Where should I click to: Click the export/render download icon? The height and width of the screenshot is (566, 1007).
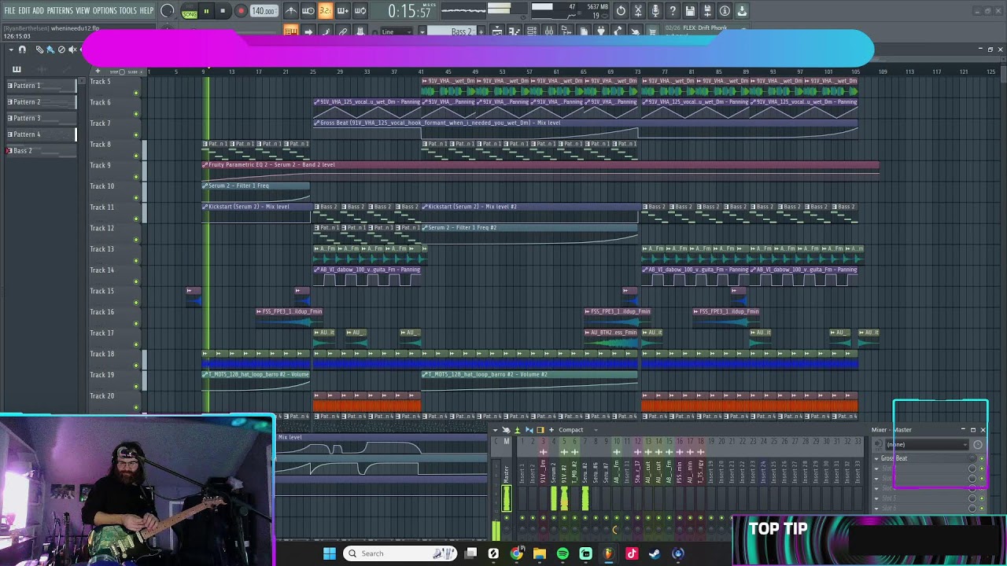[x=742, y=11]
